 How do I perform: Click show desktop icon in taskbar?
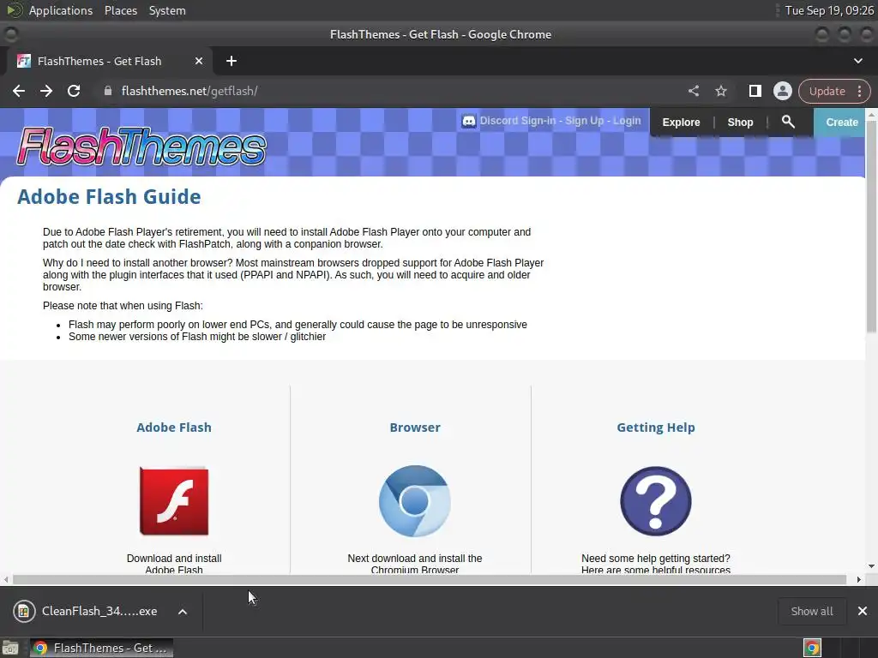10,648
